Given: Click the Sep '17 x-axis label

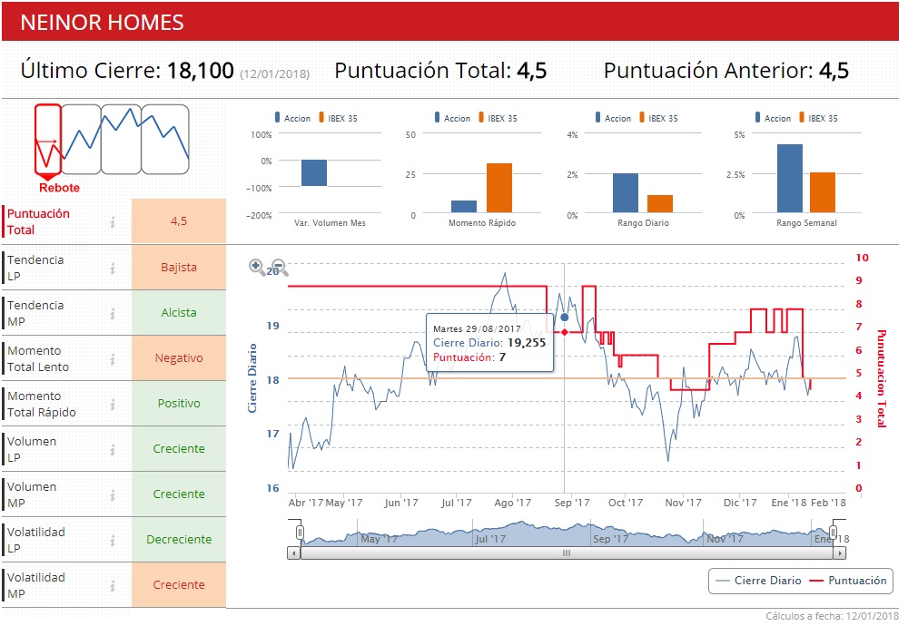Looking at the screenshot, I should coord(571,503).
